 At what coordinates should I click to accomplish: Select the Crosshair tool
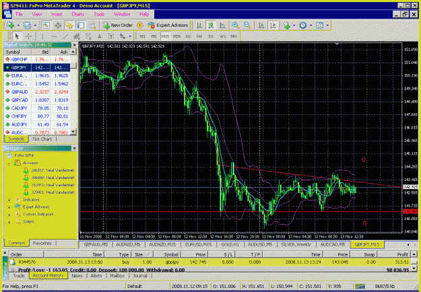[x=28, y=36]
